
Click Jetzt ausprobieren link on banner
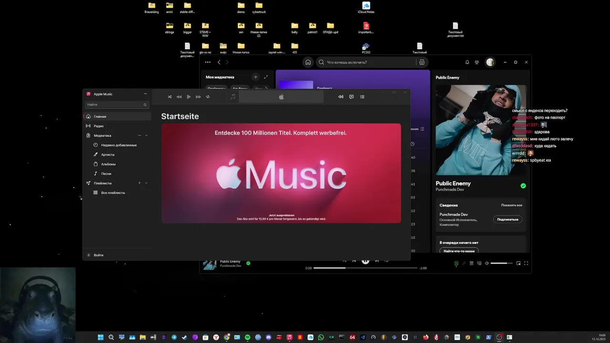pyautogui.click(x=281, y=215)
